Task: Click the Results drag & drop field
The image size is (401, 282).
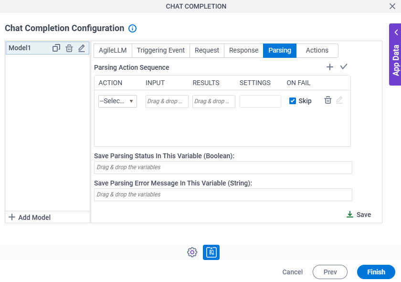Action: tap(214, 101)
